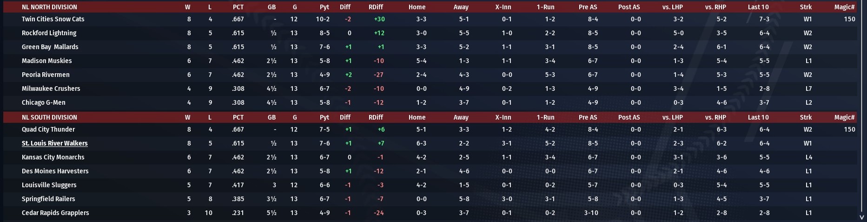
Task: Click the scroll down arrow at bottom right
Action: (x=862, y=217)
